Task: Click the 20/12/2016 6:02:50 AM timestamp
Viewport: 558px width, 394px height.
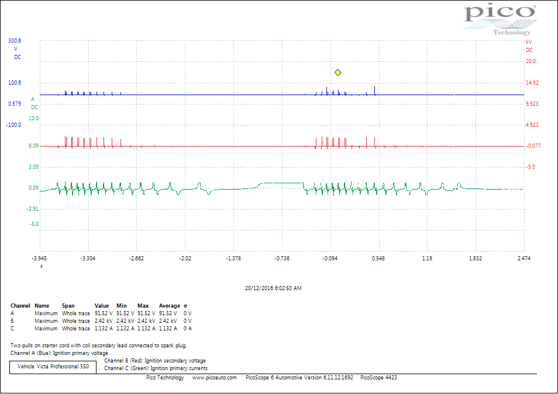Action: point(273,288)
